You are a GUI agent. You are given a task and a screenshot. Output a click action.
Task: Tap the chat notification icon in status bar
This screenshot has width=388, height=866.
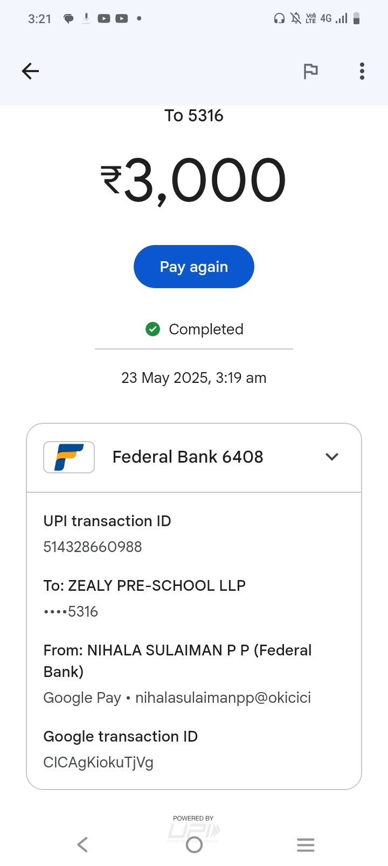68,19
